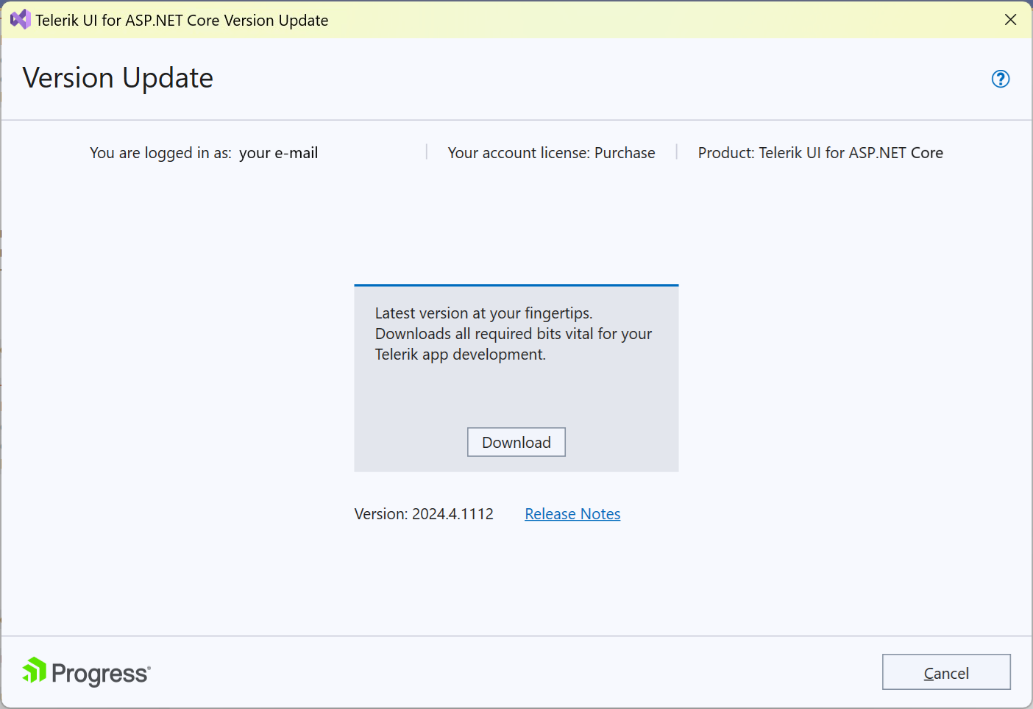Click the Download button
The height and width of the screenshot is (709, 1033).
click(x=516, y=442)
